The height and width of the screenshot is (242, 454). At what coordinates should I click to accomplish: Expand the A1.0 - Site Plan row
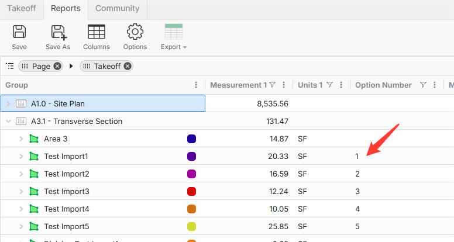(x=8, y=104)
